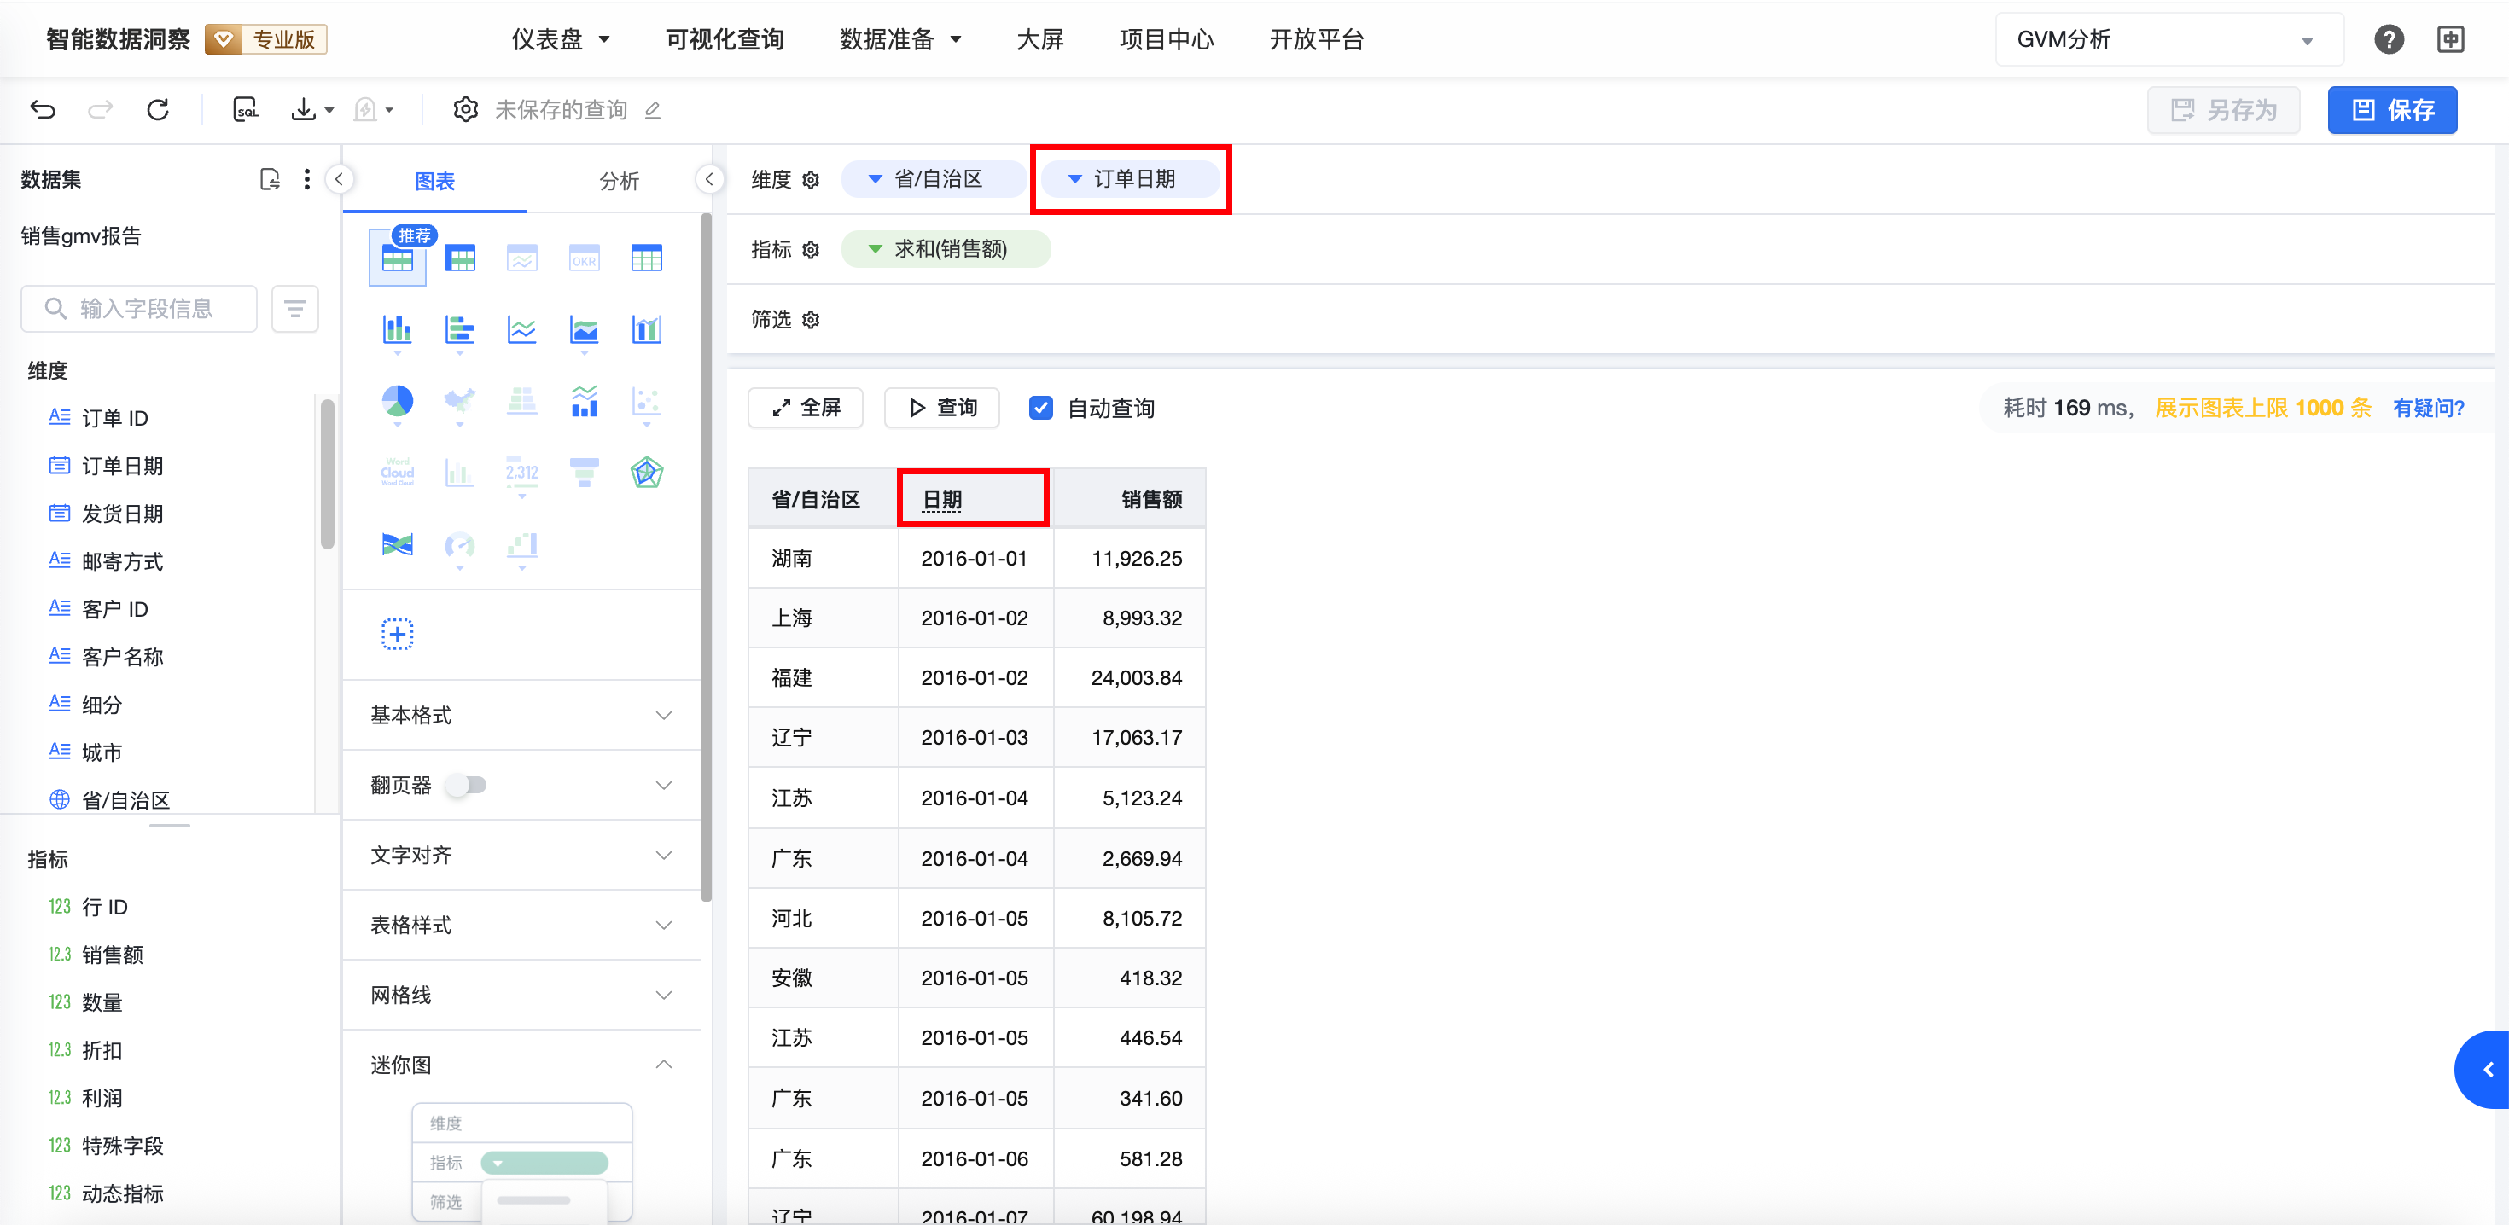Select the radar chart type icon
The height and width of the screenshot is (1225, 2509).
point(646,473)
